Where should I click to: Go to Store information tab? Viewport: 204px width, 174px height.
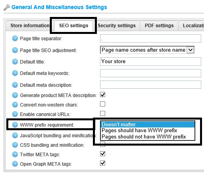click(30, 26)
